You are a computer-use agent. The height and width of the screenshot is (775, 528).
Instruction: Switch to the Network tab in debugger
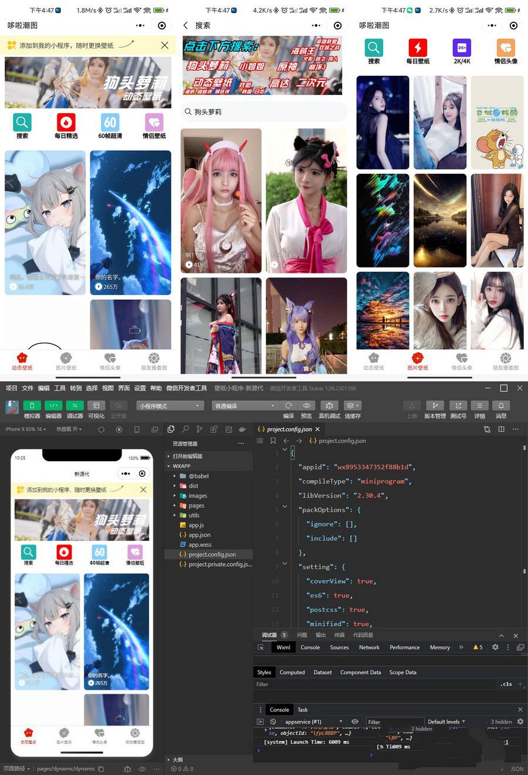click(369, 647)
